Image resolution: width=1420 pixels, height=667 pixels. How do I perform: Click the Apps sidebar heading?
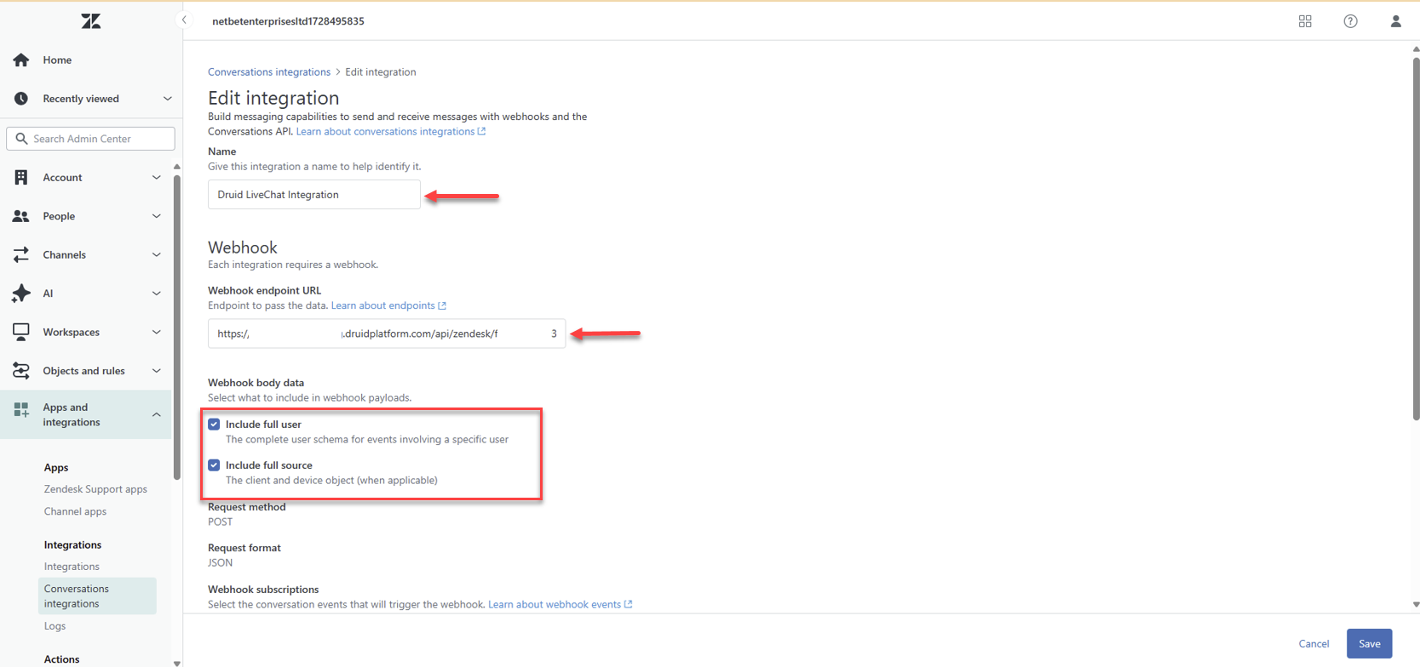click(56, 468)
